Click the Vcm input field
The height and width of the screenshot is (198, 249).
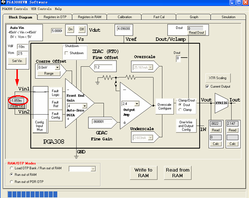(x=22, y=53)
